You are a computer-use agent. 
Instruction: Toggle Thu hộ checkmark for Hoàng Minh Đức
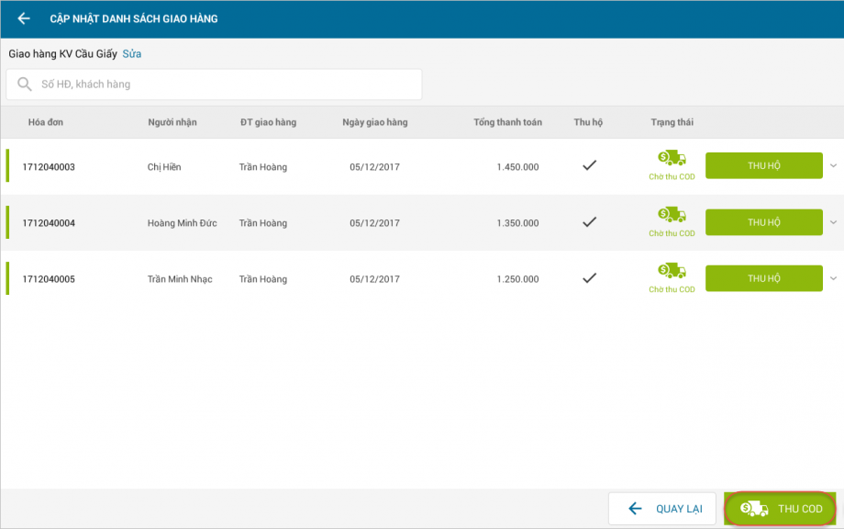[590, 221]
